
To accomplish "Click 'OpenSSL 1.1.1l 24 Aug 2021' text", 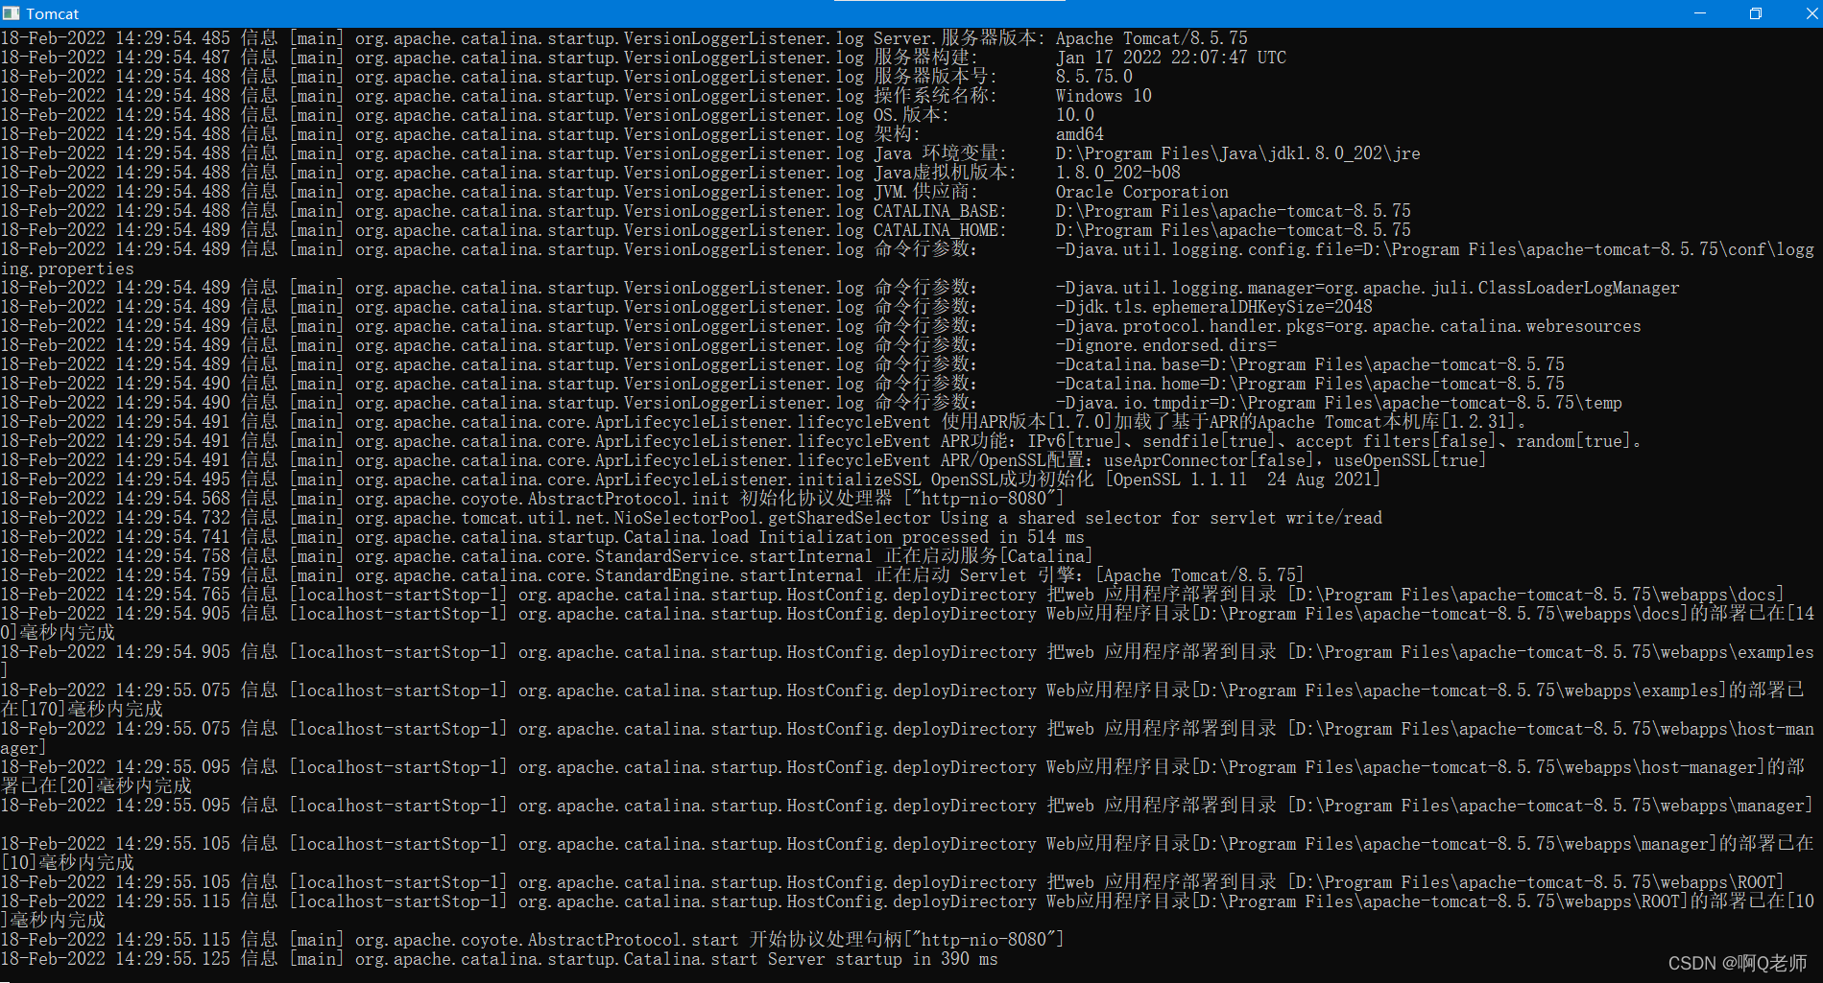I will 1243,480.
